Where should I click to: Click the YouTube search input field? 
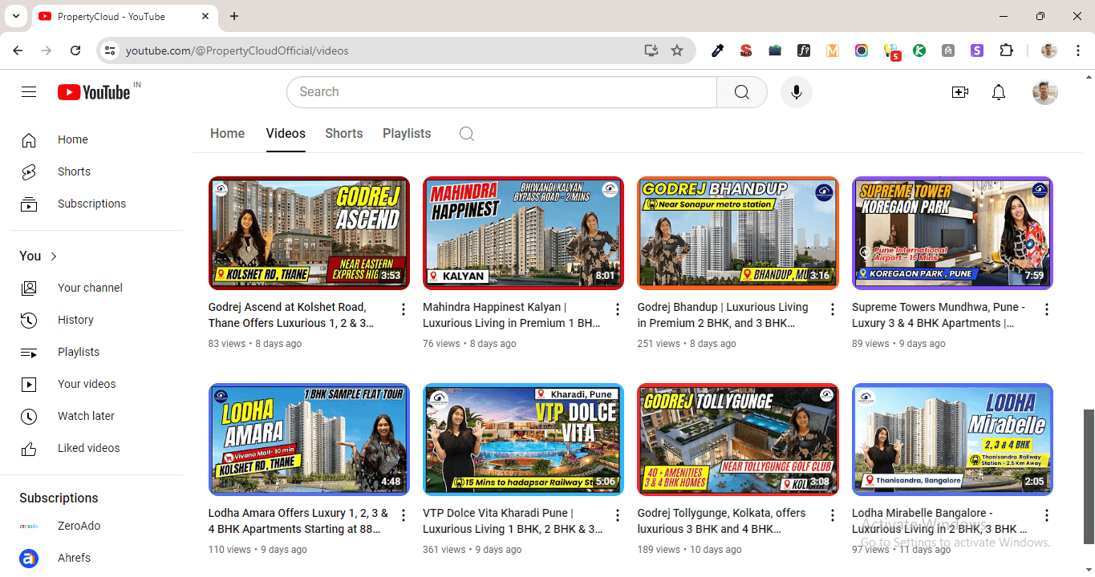[501, 92]
